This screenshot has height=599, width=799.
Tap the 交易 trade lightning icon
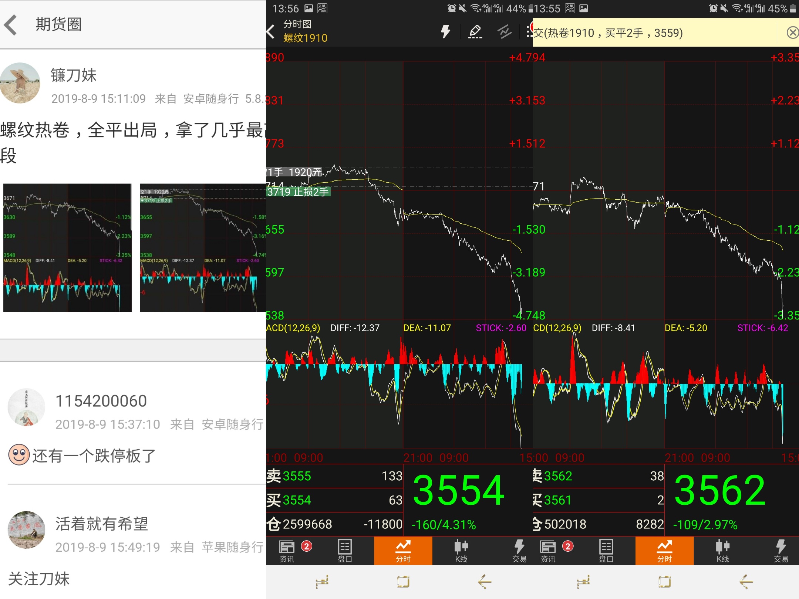click(x=519, y=551)
